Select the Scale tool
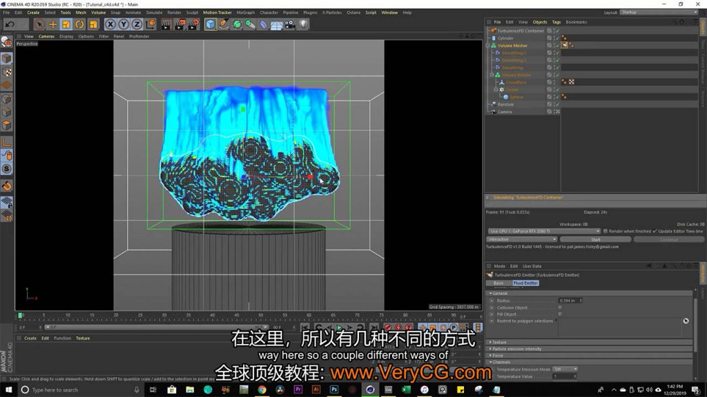The image size is (707, 397). coord(66,24)
